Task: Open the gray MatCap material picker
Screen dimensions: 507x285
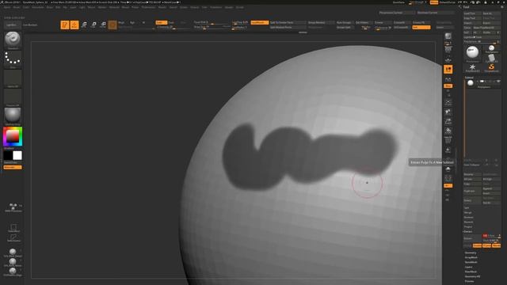Action: pos(13,116)
